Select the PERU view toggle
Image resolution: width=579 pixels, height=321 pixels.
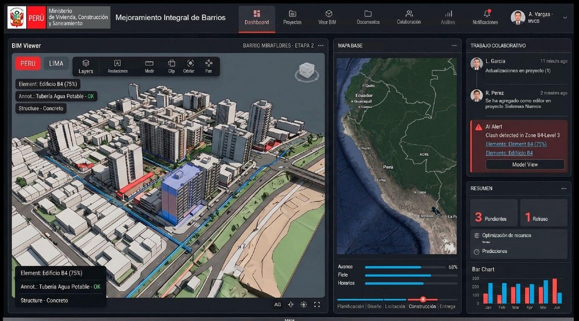pyautogui.click(x=28, y=64)
